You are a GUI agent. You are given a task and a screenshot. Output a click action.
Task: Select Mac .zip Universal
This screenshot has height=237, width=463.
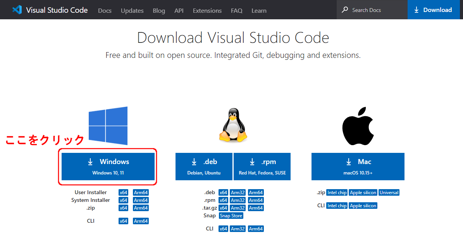pos(389,193)
